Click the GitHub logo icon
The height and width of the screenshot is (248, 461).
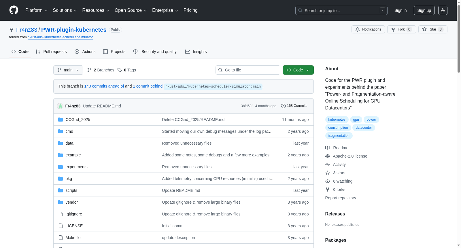pyautogui.click(x=14, y=10)
